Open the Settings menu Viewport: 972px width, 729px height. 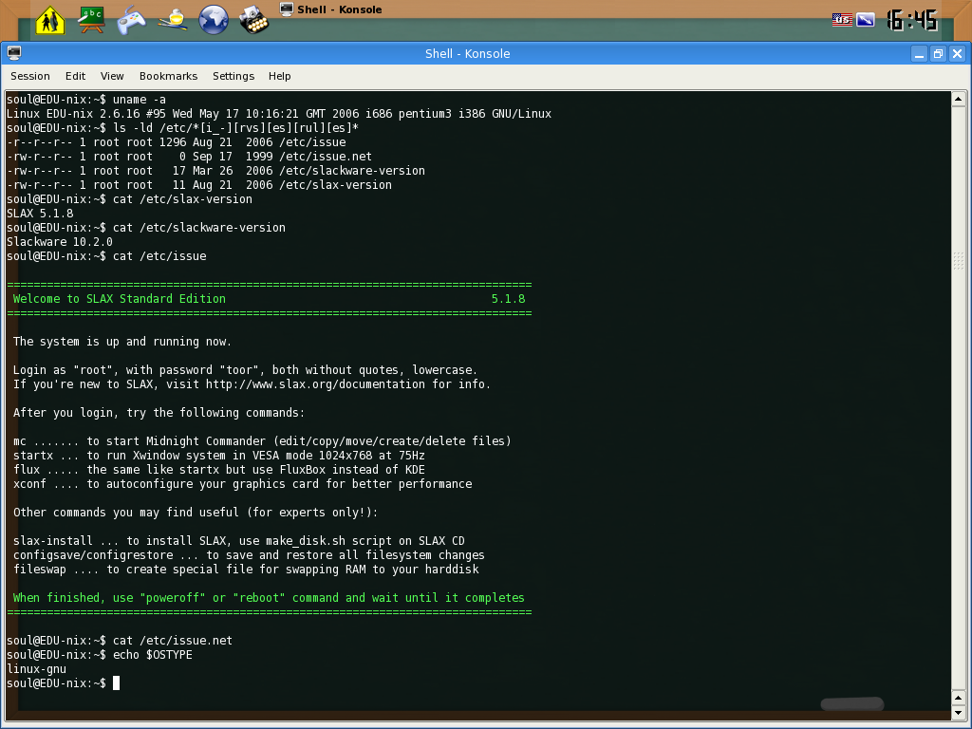pyautogui.click(x=234, y=76)
